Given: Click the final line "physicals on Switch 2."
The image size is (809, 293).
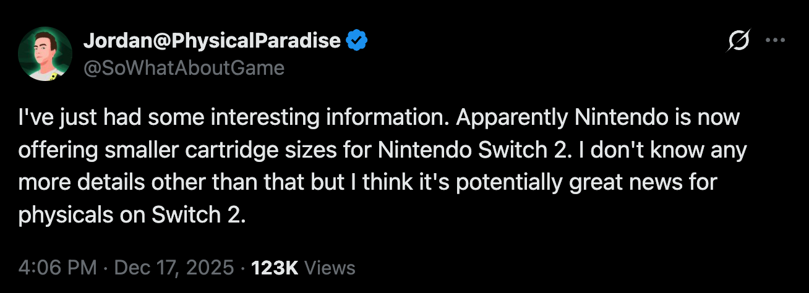Looking at the screenshot, I should click(132, 216).
